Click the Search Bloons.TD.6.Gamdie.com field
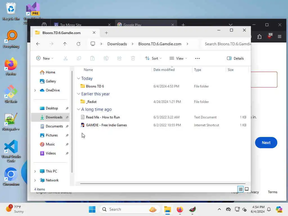 click(226, 44)
